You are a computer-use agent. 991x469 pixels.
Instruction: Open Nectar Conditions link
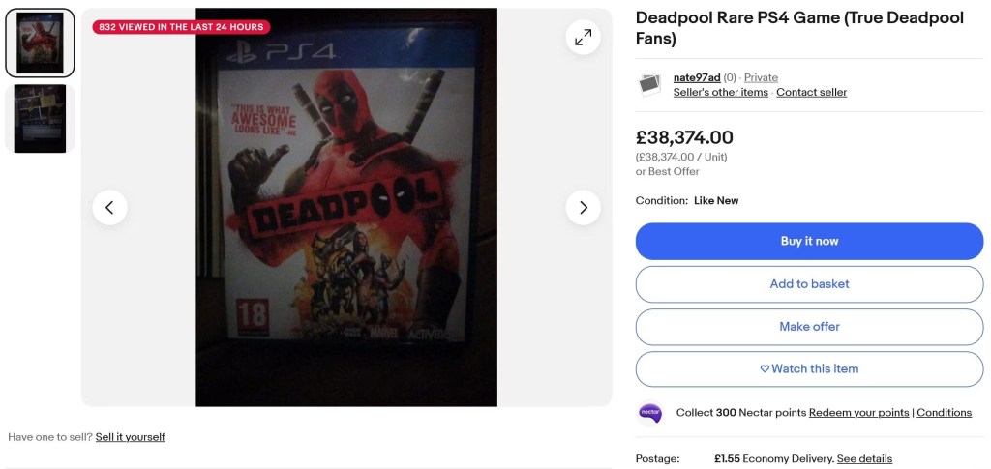(x=944, y=413)
